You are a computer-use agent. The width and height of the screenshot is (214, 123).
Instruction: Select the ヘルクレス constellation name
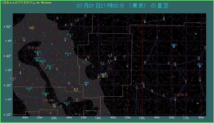coord(181,94)
